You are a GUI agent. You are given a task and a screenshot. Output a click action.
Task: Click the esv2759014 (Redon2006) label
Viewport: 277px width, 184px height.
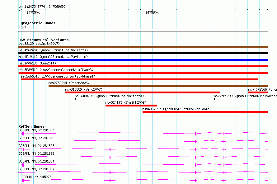tap(69, 83)
